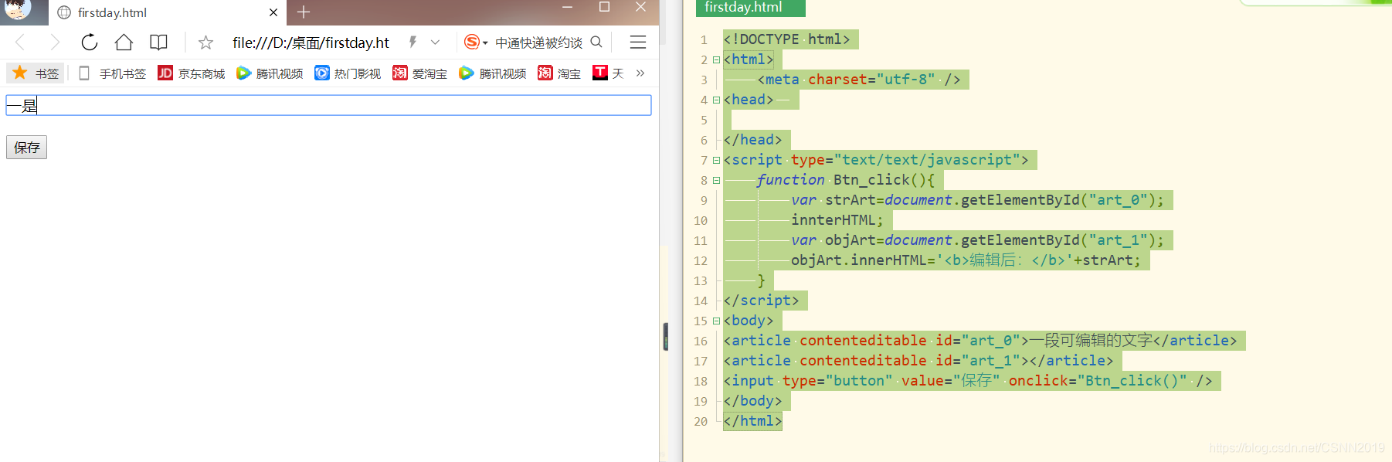The height and width of the screenshot is (462, 1392).
Task: Maximize the browser window
Action: coord(605,7)
